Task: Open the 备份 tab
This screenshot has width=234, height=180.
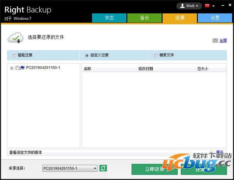Action: [x=144, y=18]
